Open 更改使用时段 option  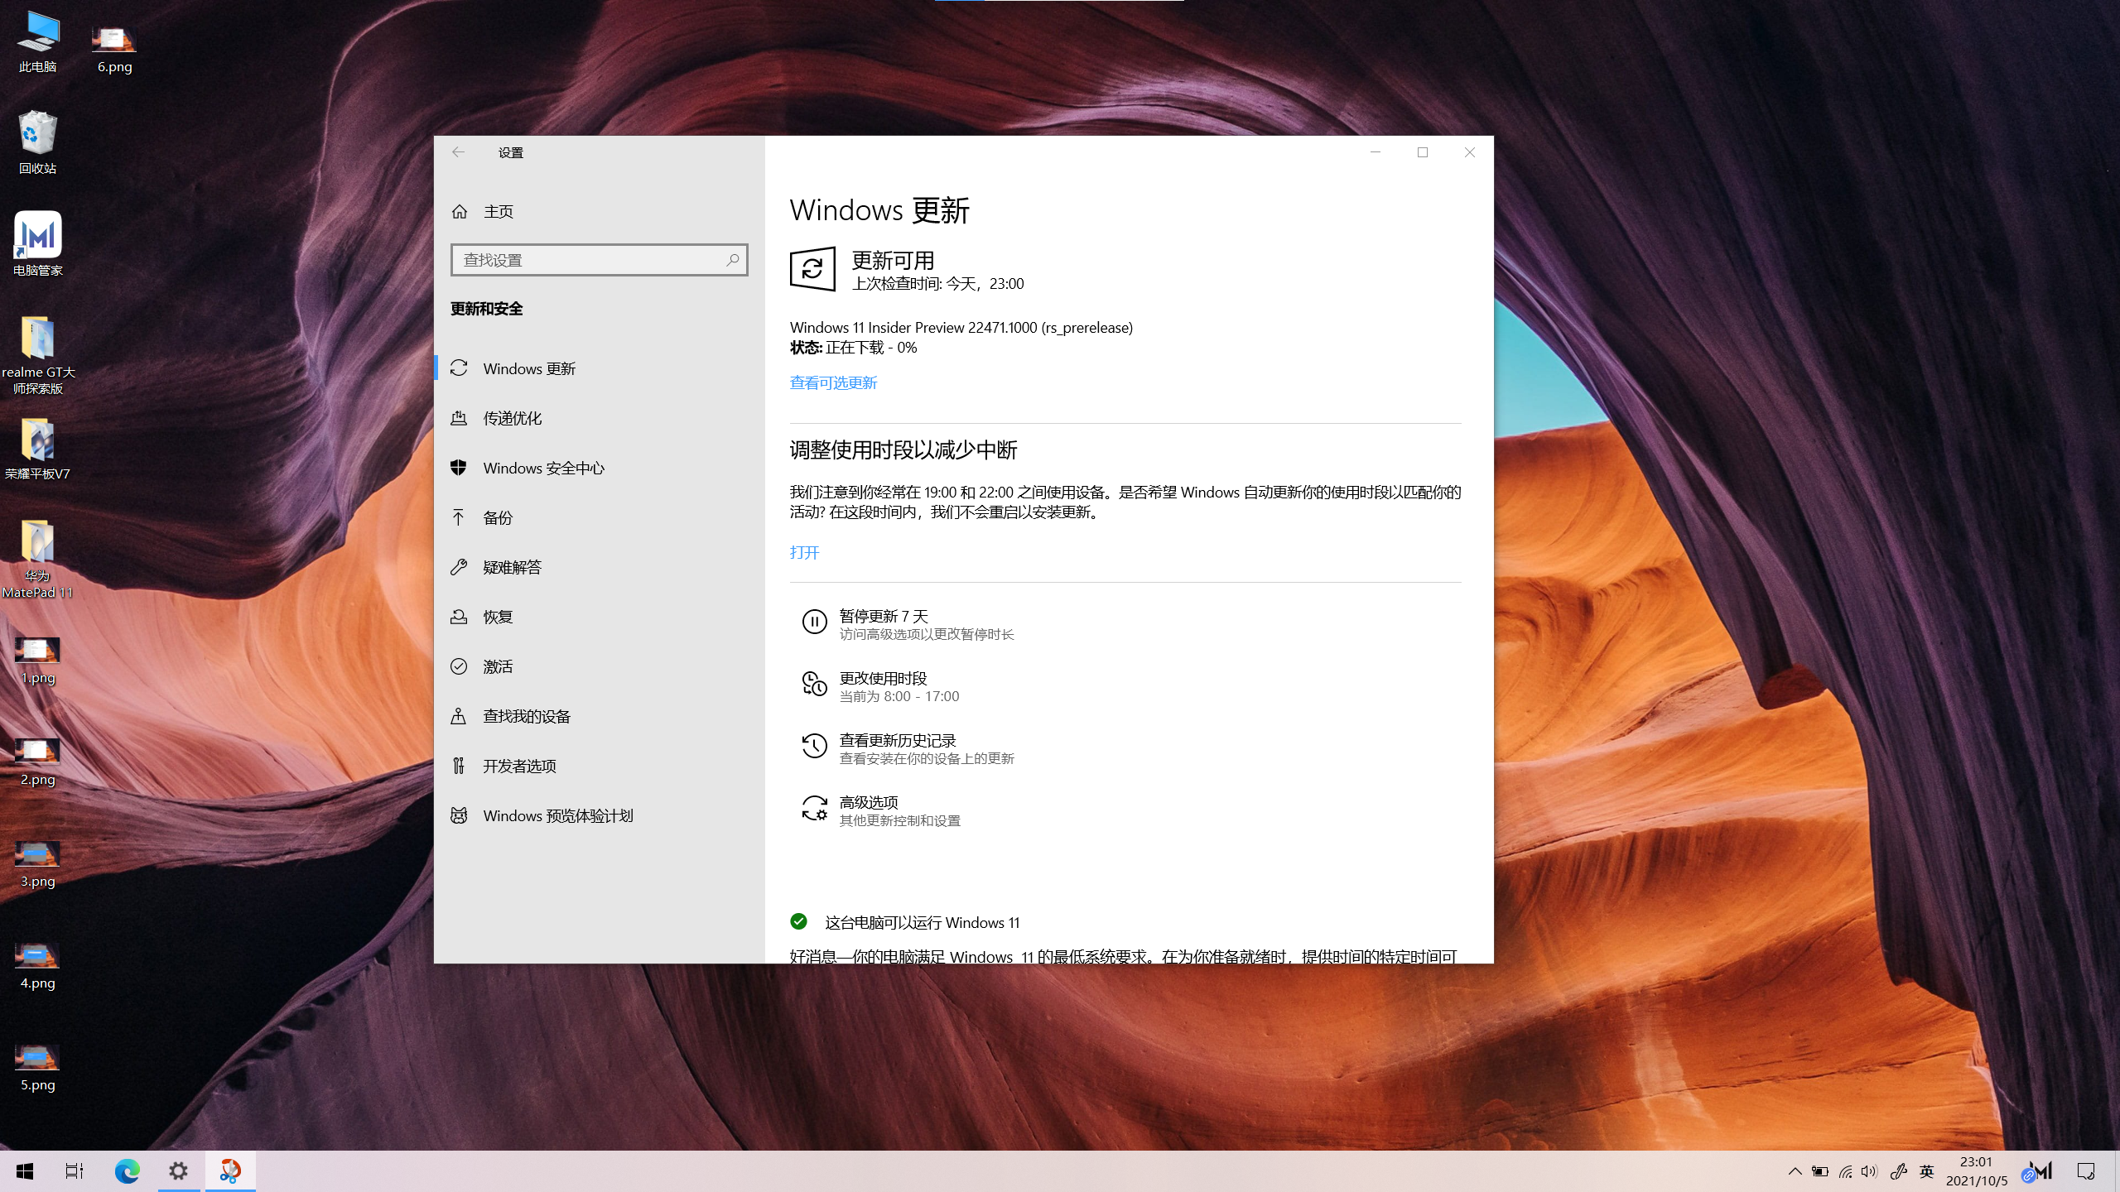pyautogui.click(x=879, y=686)
